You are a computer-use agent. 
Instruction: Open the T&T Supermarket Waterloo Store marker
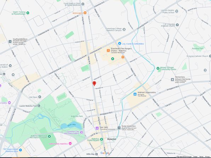point(20,150)
